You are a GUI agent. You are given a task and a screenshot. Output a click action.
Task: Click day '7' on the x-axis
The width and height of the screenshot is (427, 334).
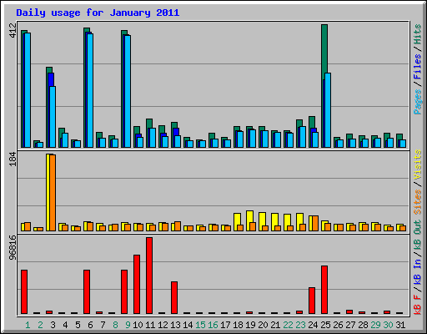click(x=103, y=325)
